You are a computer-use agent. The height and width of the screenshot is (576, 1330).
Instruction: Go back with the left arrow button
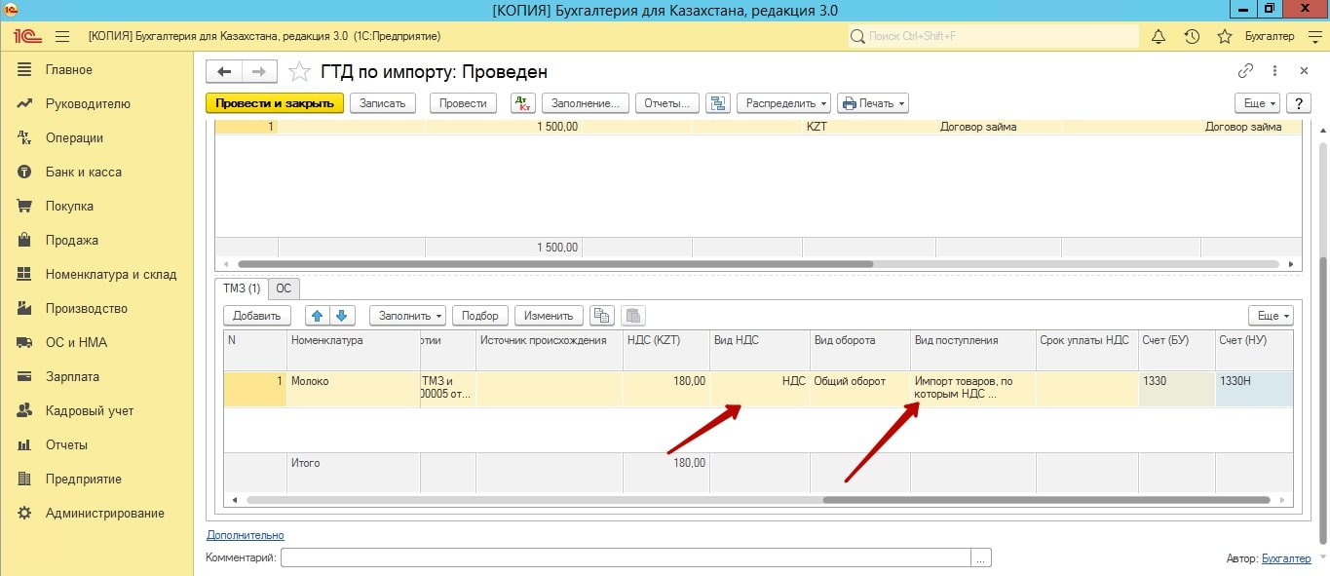pos(224,71)
